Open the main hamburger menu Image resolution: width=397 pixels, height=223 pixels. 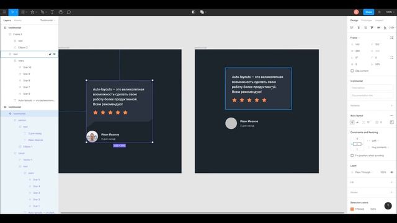click(x=4, y=12)
